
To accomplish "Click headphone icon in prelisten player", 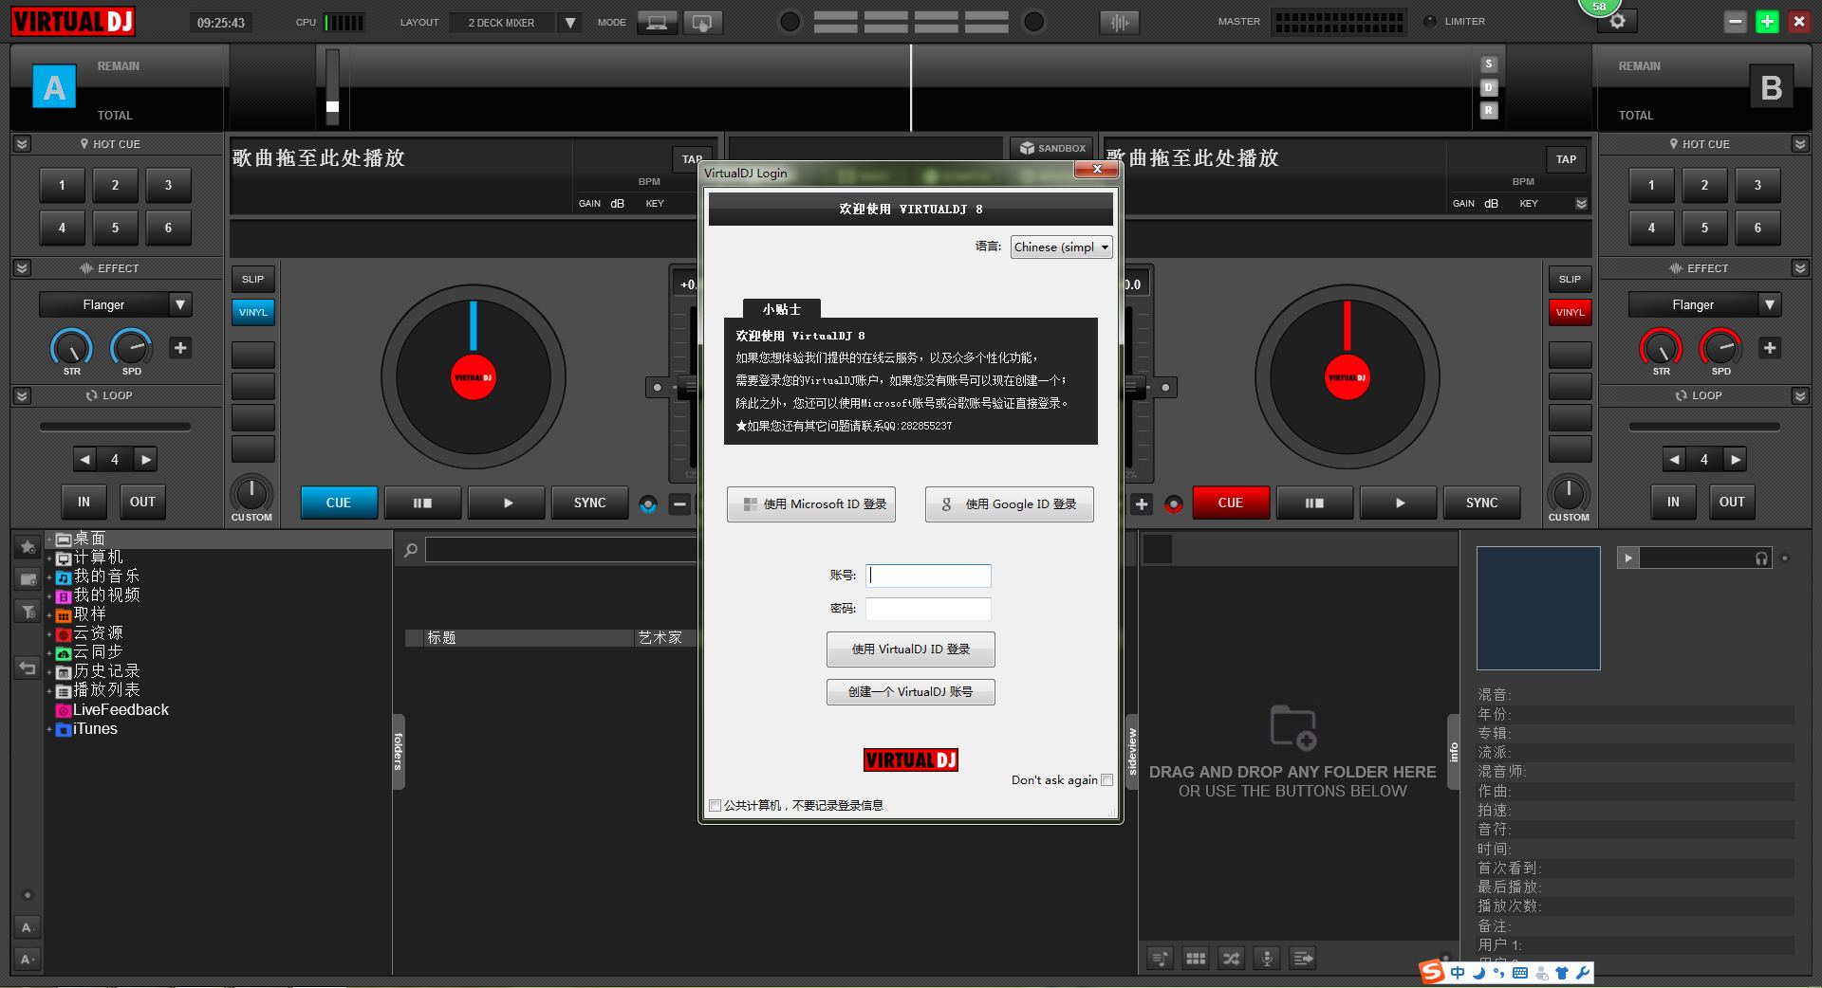I will click(1762, 558).
